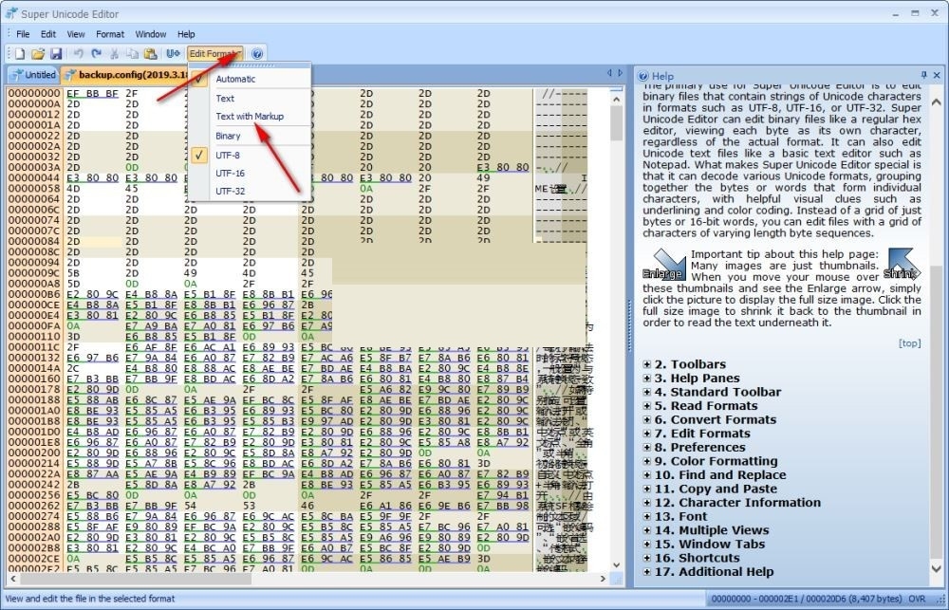Screen dimensions: 949x610
Task: Toggle the Automatic format option
Action: (235, 79)
